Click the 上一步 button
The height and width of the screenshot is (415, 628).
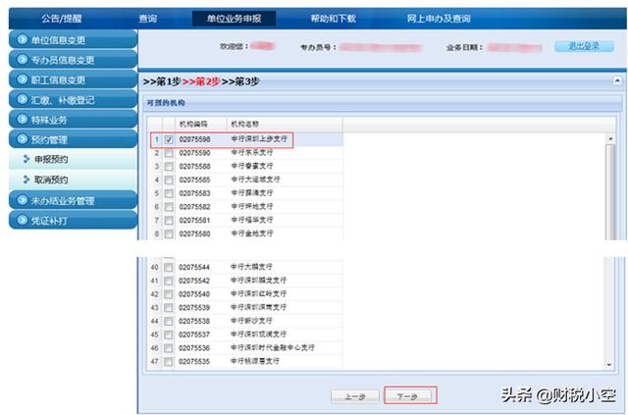(355, 396)
